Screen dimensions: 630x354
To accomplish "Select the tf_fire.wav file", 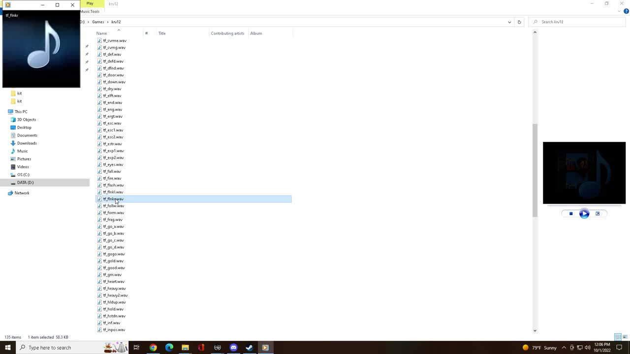I will click(x=112, y=178).
